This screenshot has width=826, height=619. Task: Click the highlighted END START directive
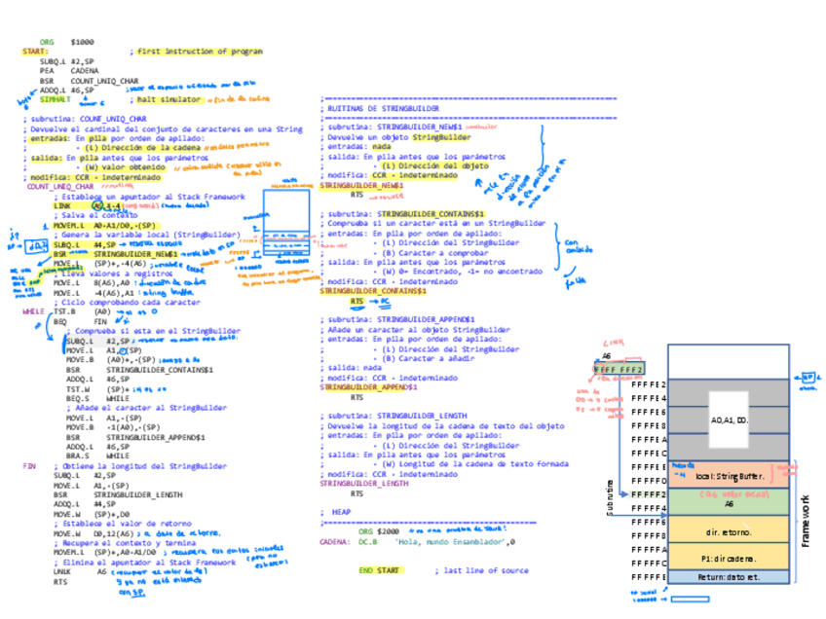click(x=379, y=570)
